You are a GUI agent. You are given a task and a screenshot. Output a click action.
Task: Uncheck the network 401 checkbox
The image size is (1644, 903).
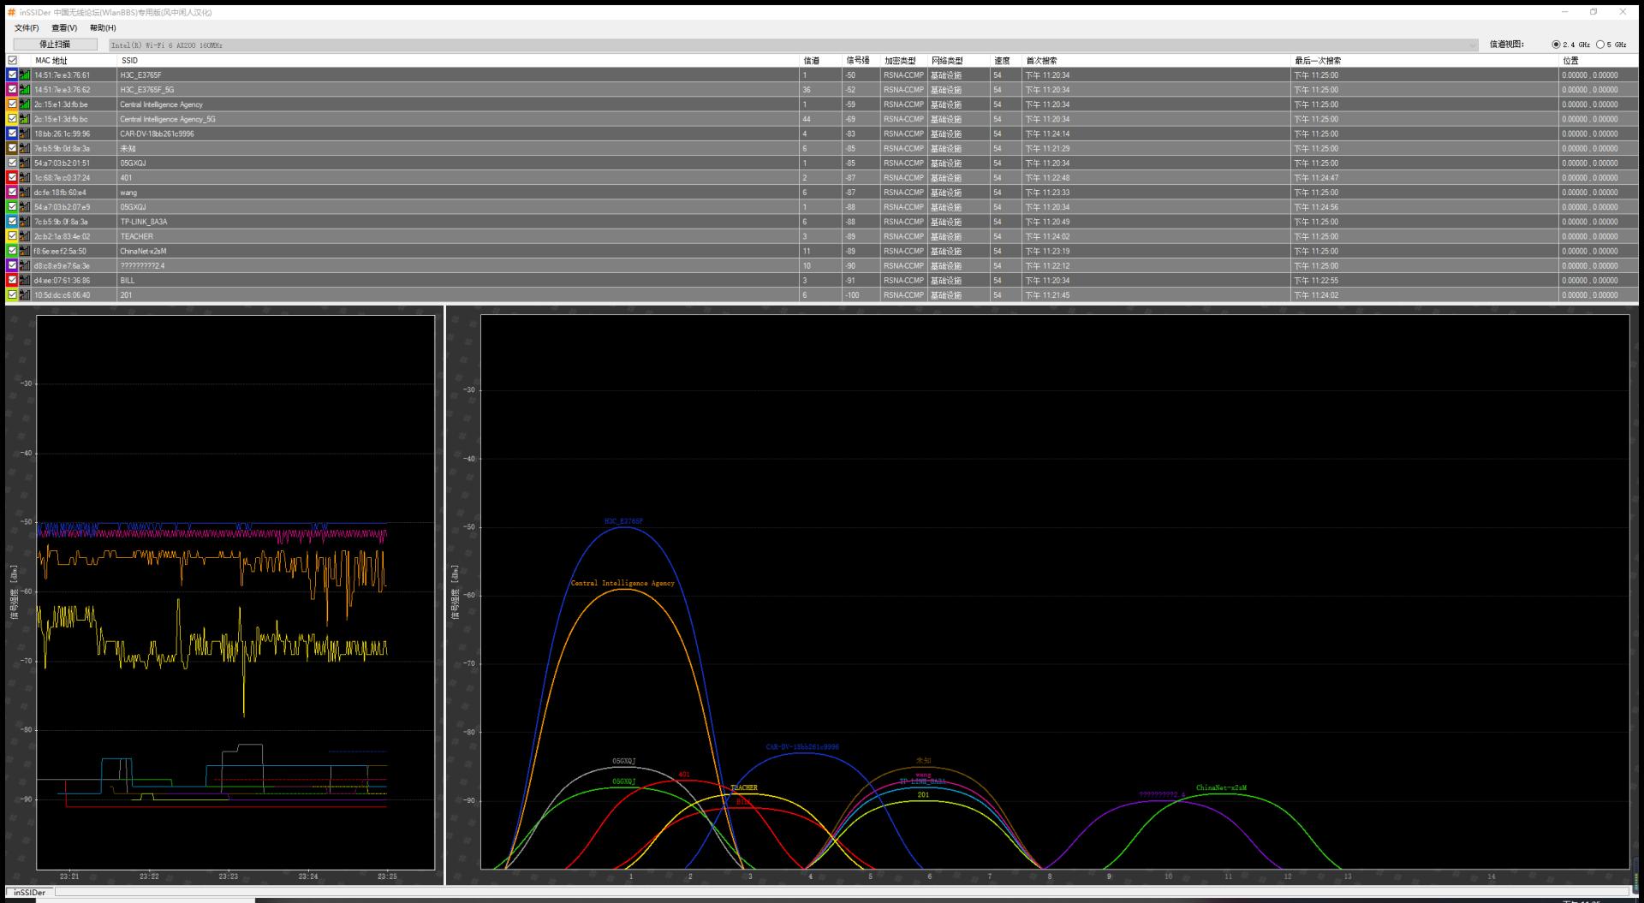click(12, 178)
